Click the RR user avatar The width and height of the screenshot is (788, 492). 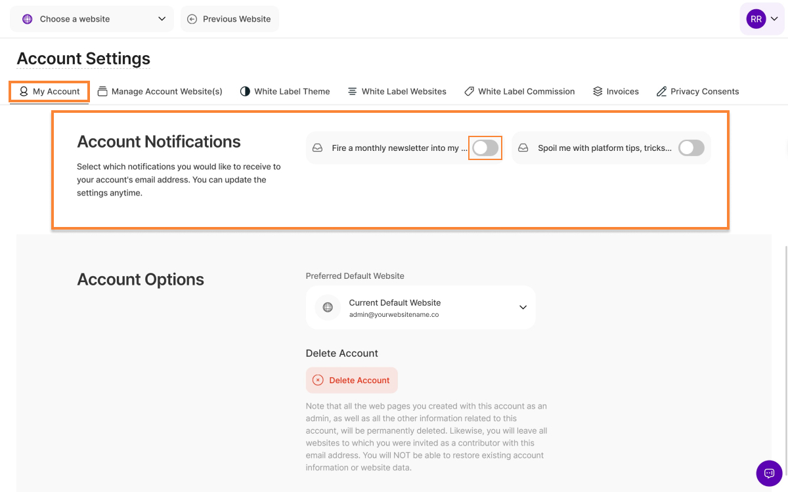click(756, 19)
